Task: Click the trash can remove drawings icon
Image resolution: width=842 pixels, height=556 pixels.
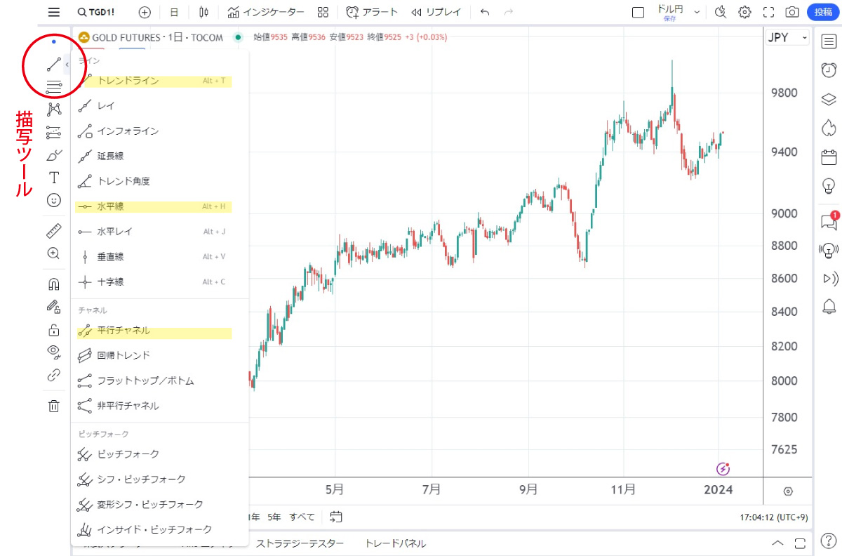Action: pyautogui.click(x=54, y=405)
